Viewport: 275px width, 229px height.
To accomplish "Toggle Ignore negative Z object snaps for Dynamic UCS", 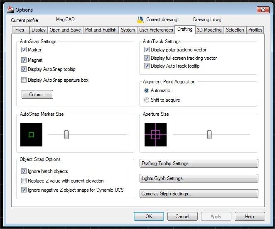I will tap(24, 190).
